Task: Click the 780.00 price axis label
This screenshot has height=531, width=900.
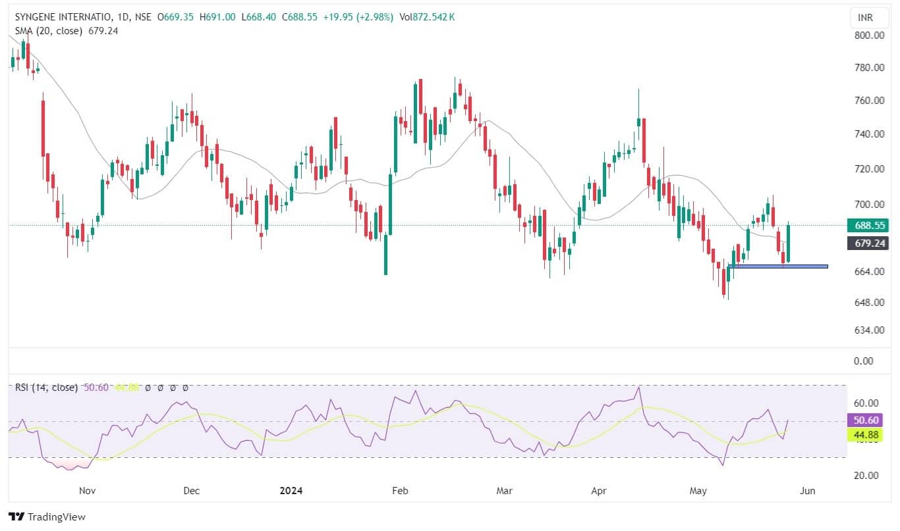Action: [869, 68]
